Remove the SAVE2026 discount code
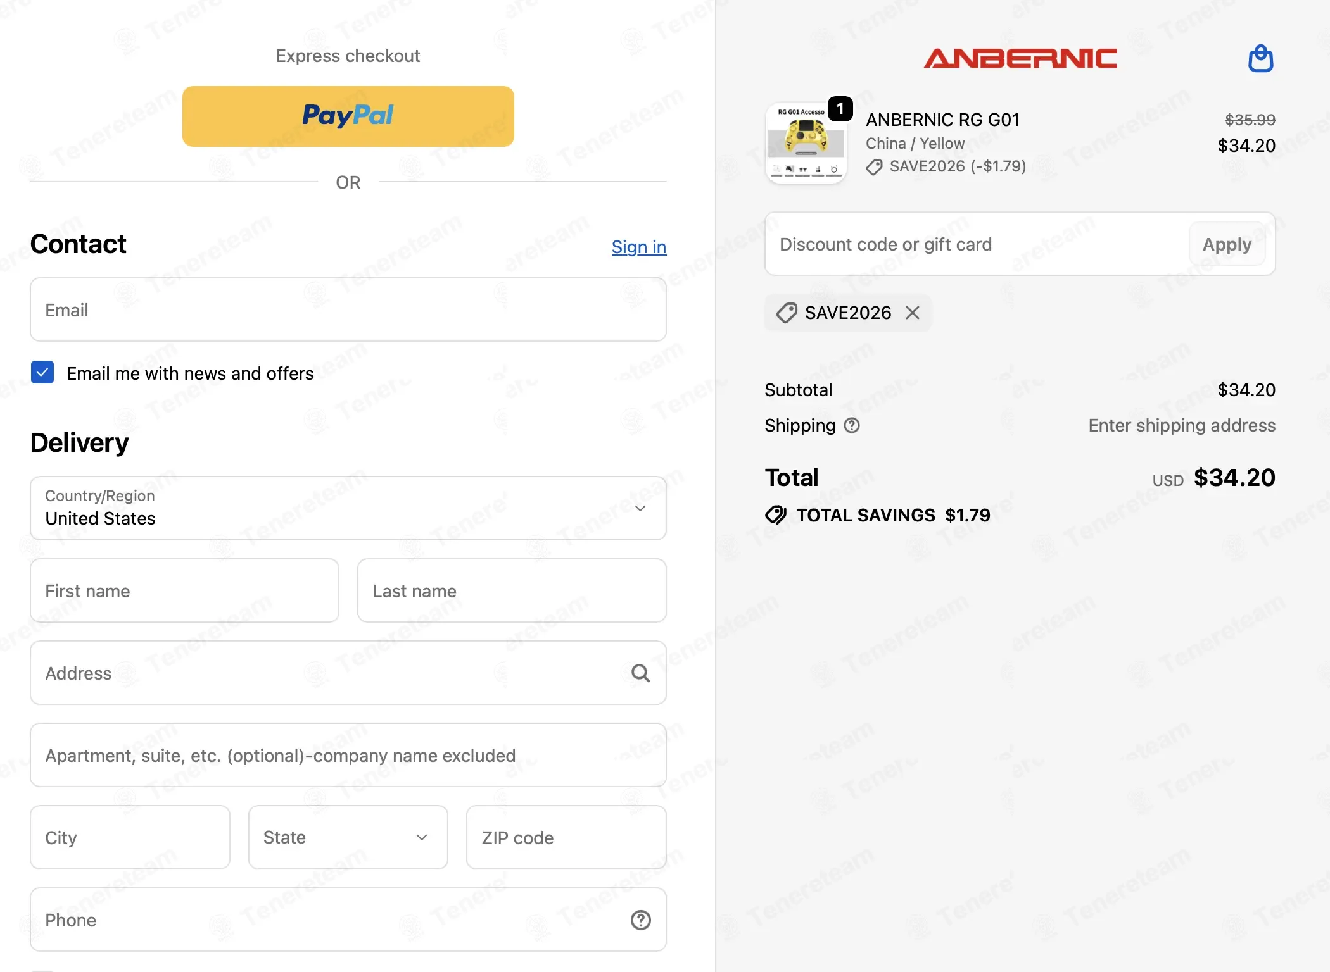This screenshot has height=972, width=1330. (x=913, y=313)
